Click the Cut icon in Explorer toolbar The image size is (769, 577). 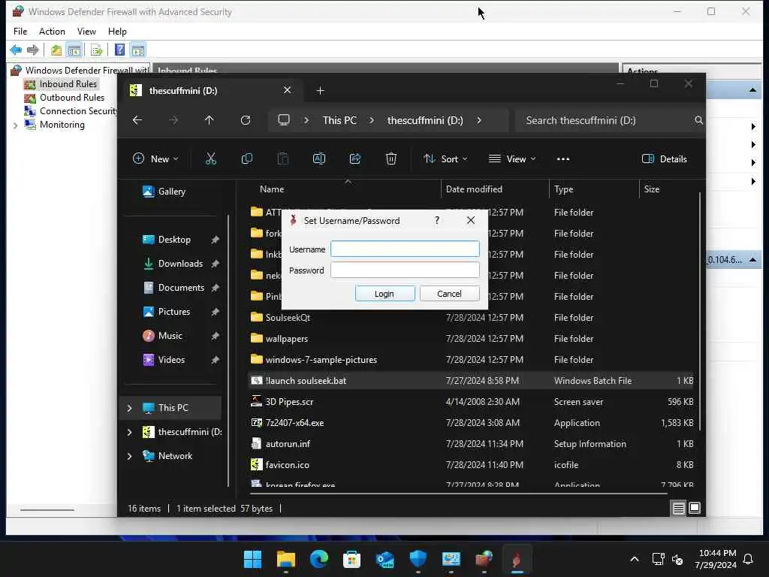[210, 159]
